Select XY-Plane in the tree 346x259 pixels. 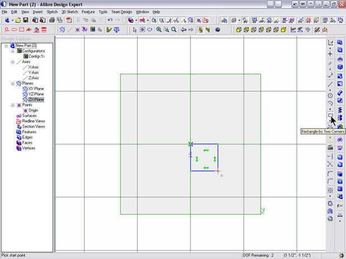click(36, 89)
